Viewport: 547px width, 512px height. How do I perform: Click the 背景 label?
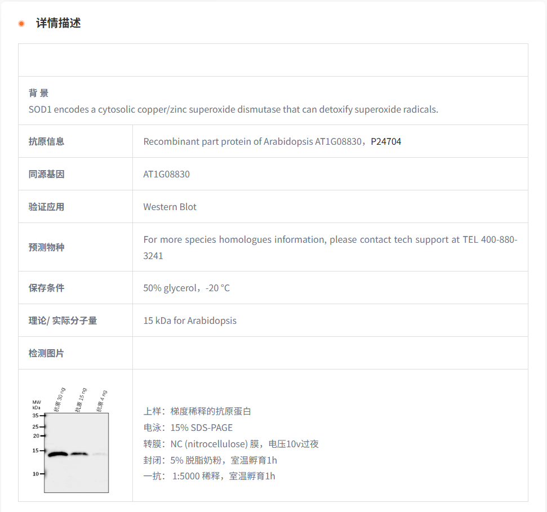38,93
